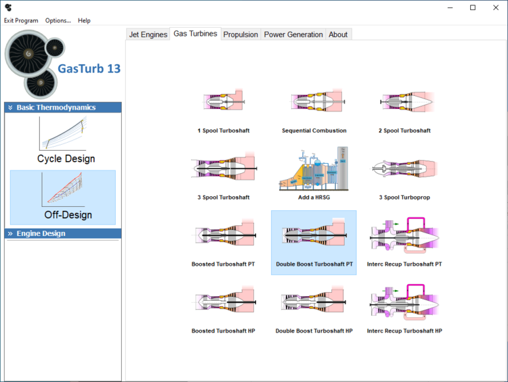
Task: Choose the Sequential Combustion engine icon
Action: coord(314,103)
